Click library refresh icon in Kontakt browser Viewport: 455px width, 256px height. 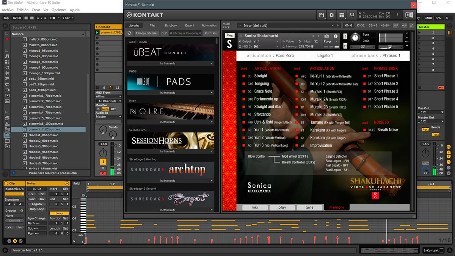[130, 33]
